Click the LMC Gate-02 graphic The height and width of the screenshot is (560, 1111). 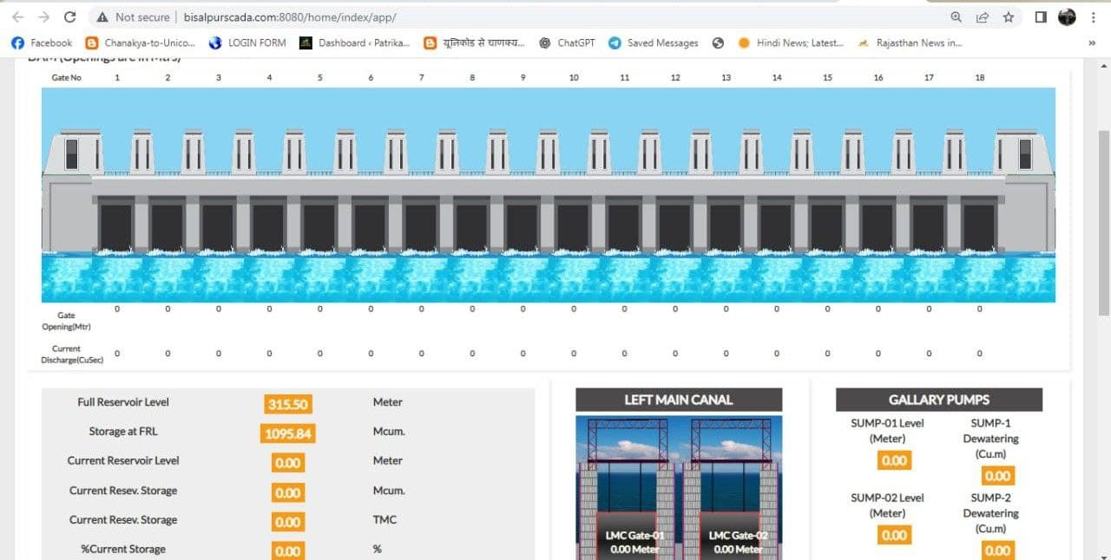coord(732,487)
